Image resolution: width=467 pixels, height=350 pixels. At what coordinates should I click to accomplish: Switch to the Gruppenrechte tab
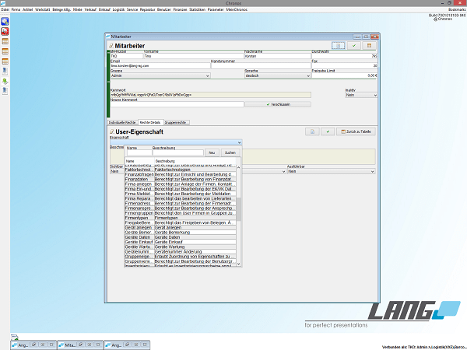[175, 122]
